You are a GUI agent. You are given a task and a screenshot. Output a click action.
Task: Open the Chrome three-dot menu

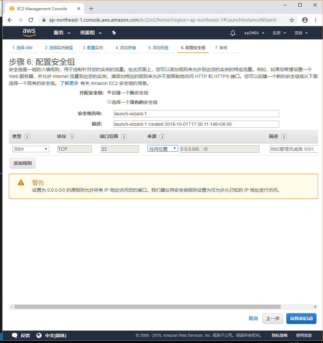(315, 20)
